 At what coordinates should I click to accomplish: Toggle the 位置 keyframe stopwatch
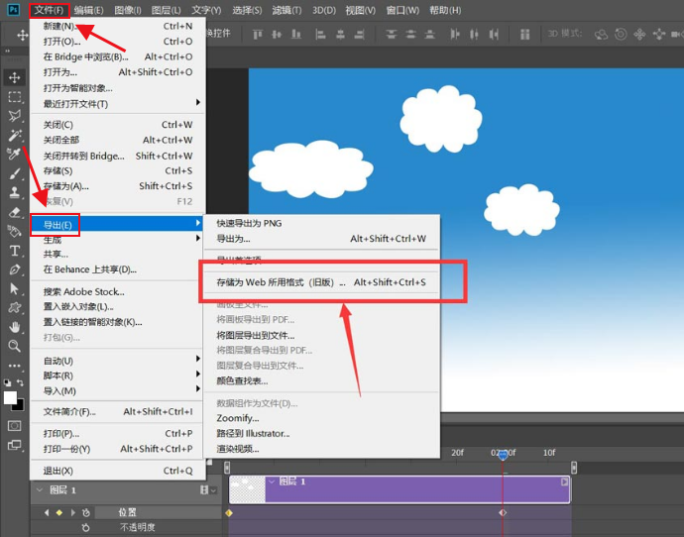[x=86, y=512]
